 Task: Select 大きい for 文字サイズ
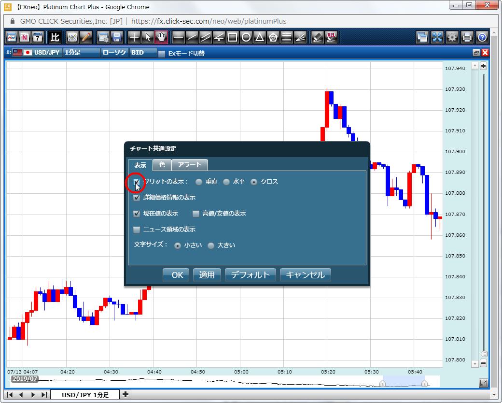point(211,245)
